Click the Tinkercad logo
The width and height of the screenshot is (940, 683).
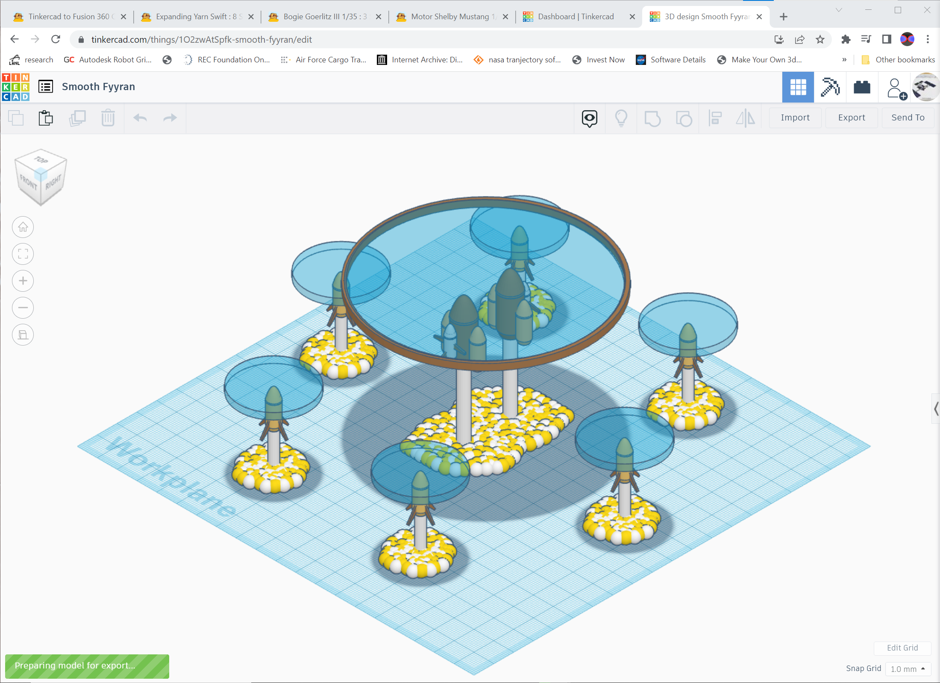pos(16,87)
